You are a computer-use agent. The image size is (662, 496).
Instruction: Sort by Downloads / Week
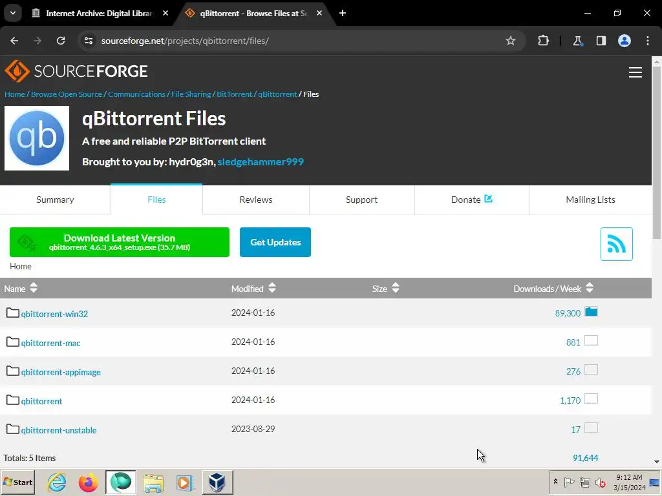[553, 288]
